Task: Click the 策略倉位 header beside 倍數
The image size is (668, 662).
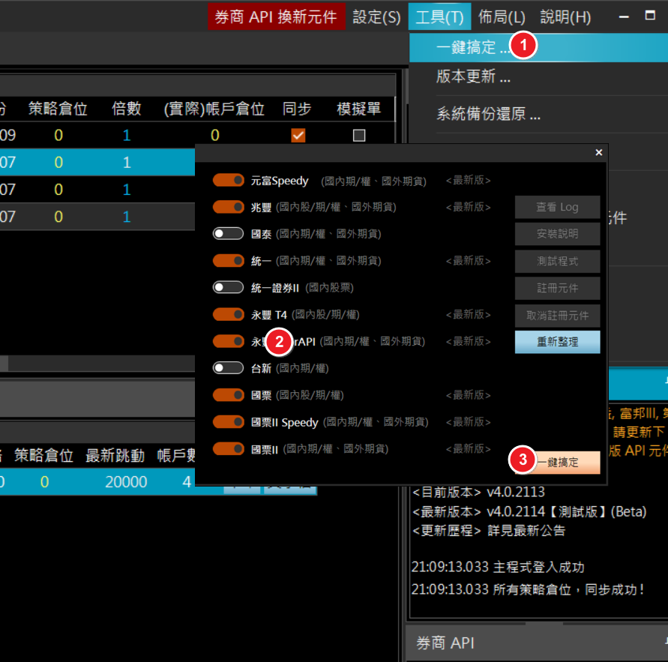Action: pos(58,109)
